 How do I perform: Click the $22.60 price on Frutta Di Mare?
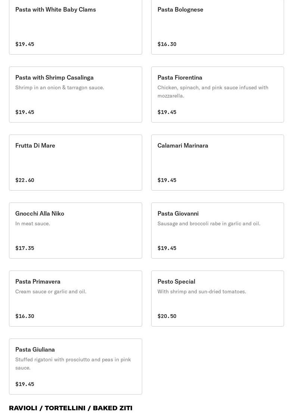pyautogui.click(x=25, y=180)
